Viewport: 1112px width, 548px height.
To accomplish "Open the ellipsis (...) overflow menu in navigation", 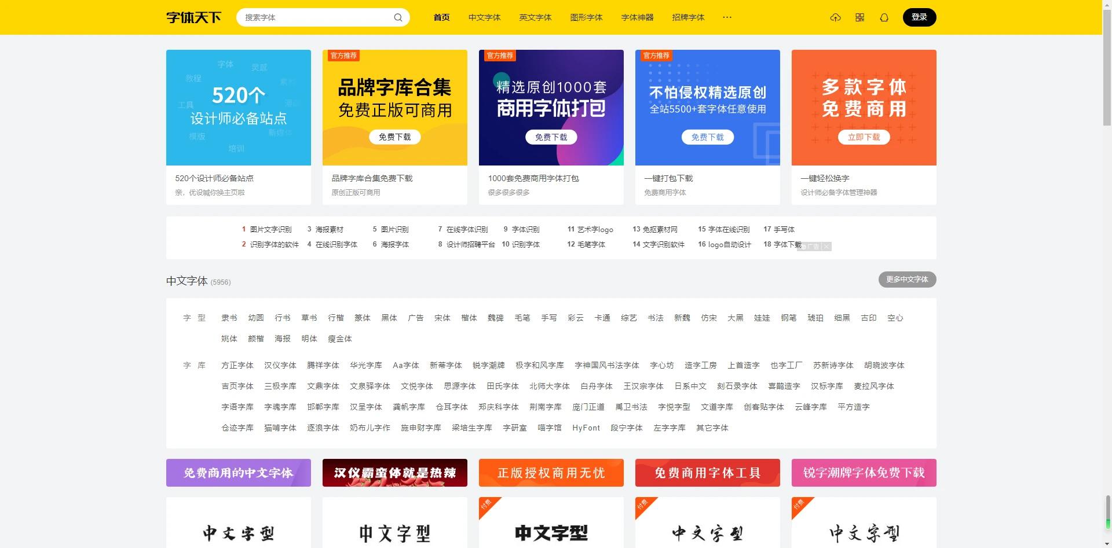I will tap(727, 18).
